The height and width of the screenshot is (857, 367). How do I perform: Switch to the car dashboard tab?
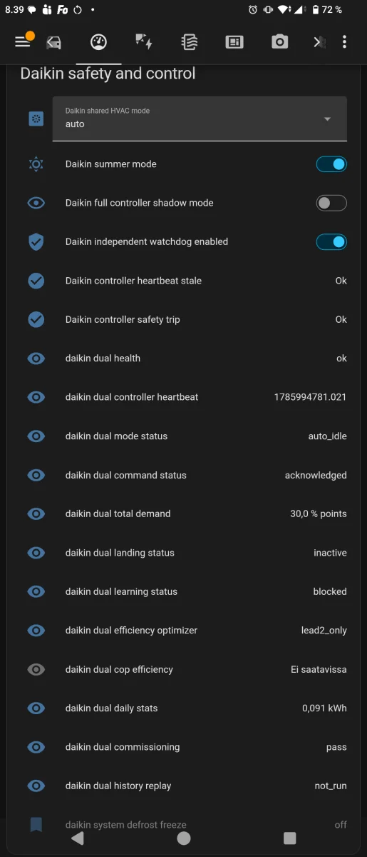pos(53,43)
